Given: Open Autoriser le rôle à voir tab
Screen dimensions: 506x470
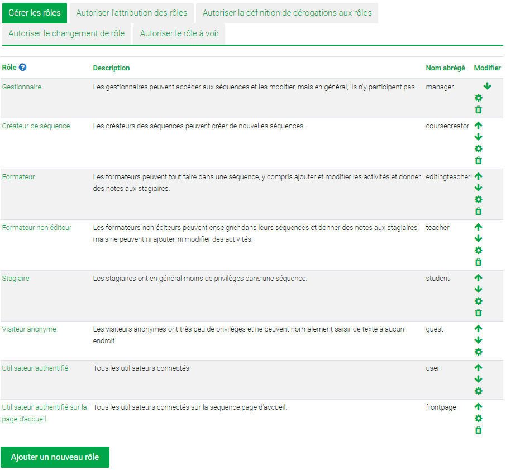Looking at the screenshot, I should tap(179, 33).
